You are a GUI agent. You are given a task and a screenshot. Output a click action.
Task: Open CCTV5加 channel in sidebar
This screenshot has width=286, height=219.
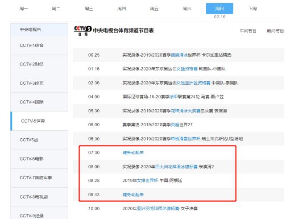coord(39,140)
